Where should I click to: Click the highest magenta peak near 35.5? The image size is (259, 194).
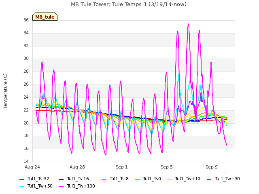pyautogui.click(x=188, y=24)
